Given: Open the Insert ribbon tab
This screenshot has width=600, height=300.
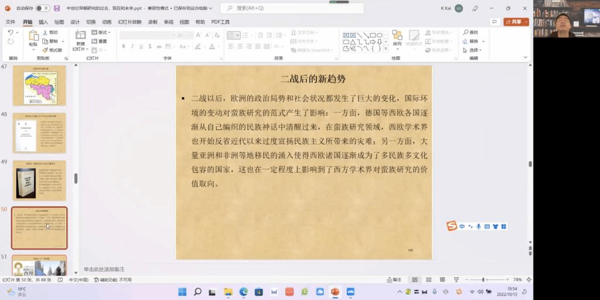Looking at the screenshot, I should (43, 22).
